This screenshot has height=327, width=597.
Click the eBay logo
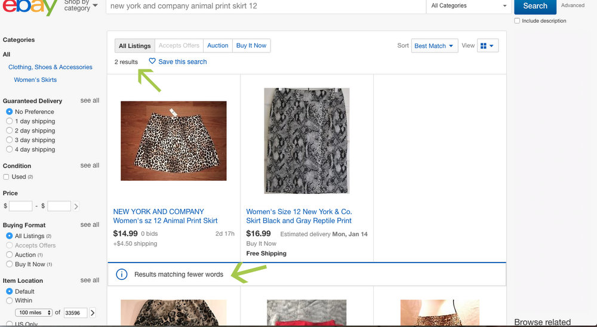point(30,7)
